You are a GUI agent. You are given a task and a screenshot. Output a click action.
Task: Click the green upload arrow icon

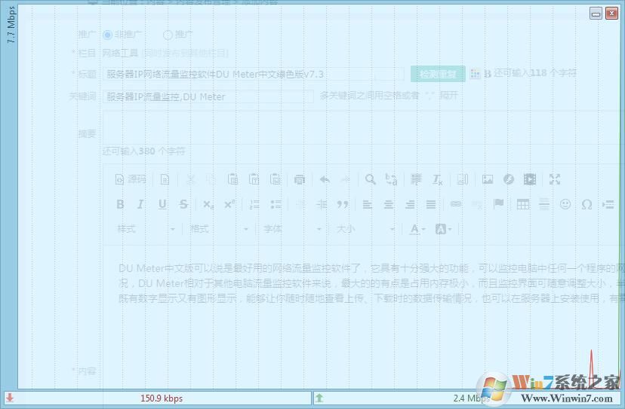pos(319,398)
